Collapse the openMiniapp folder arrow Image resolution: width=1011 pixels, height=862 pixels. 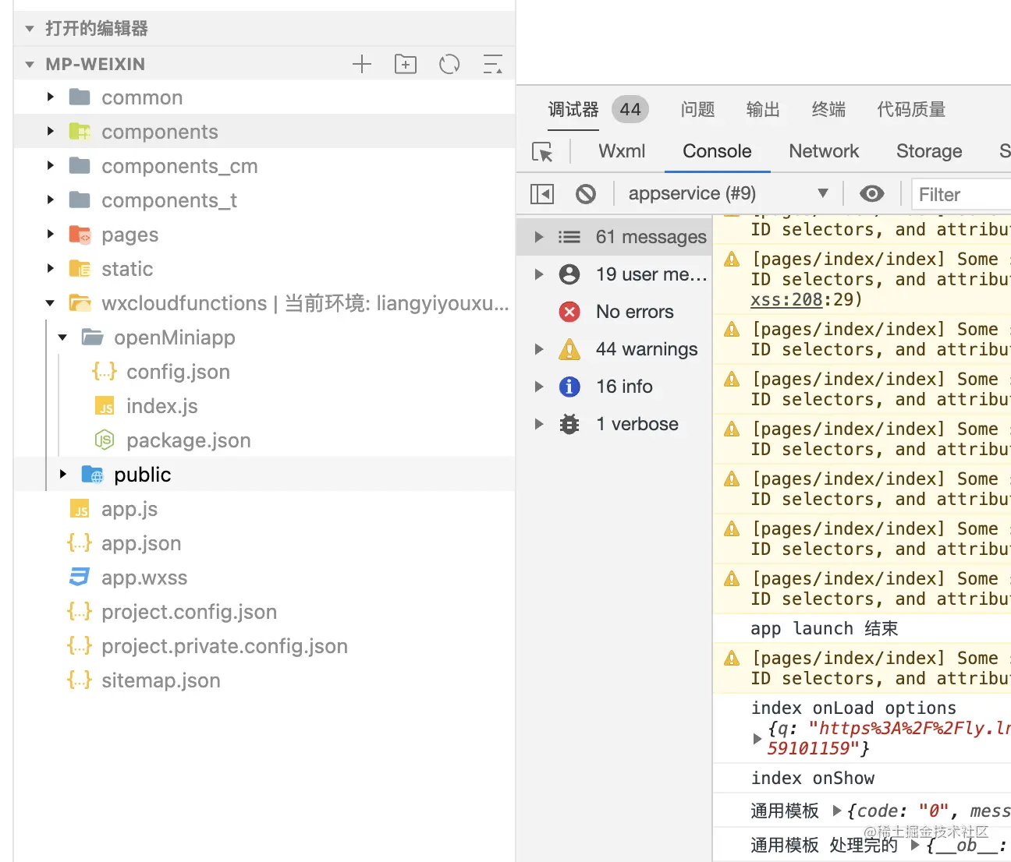[x=62, y=337]
